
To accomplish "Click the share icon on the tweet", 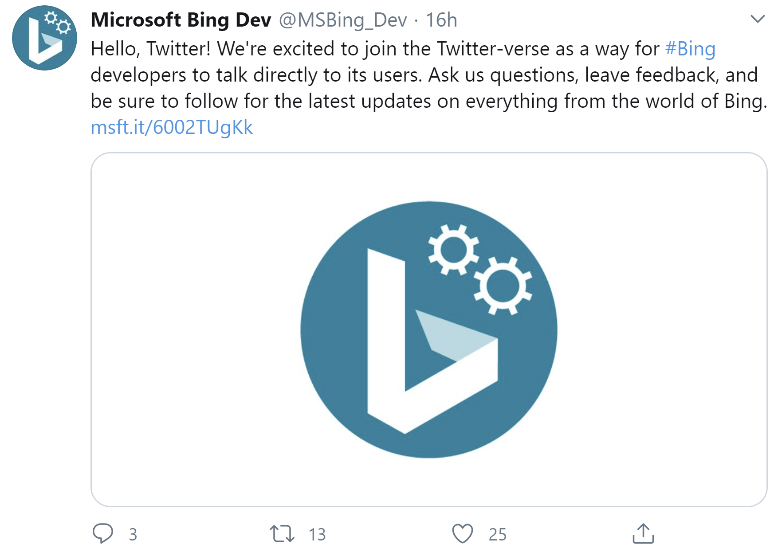I will pos(643,534).
